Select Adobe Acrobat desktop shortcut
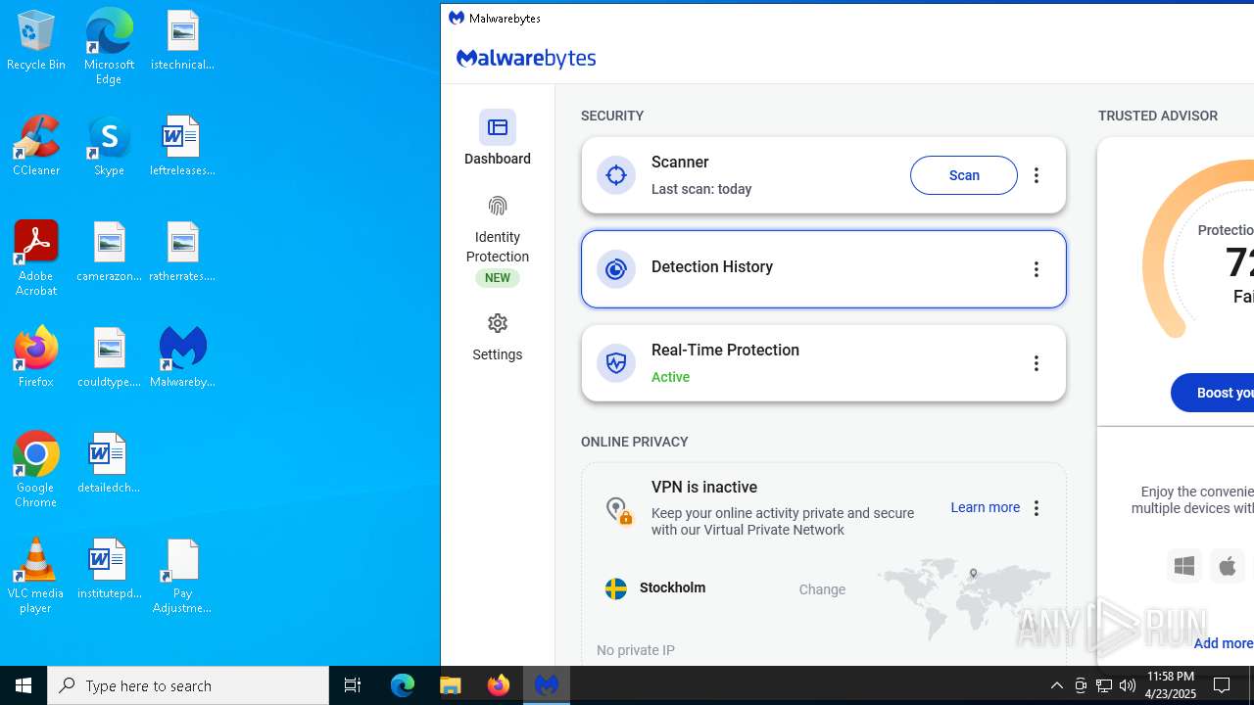Image resolution: width=1254 pixels, height=705 pixels. coord(36,258)
